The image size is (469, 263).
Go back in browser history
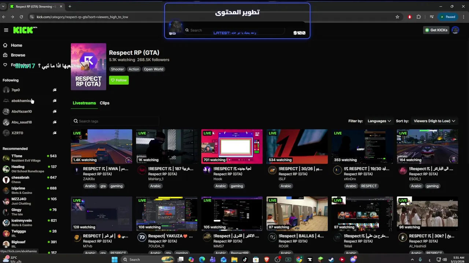[x=4, y=17]
